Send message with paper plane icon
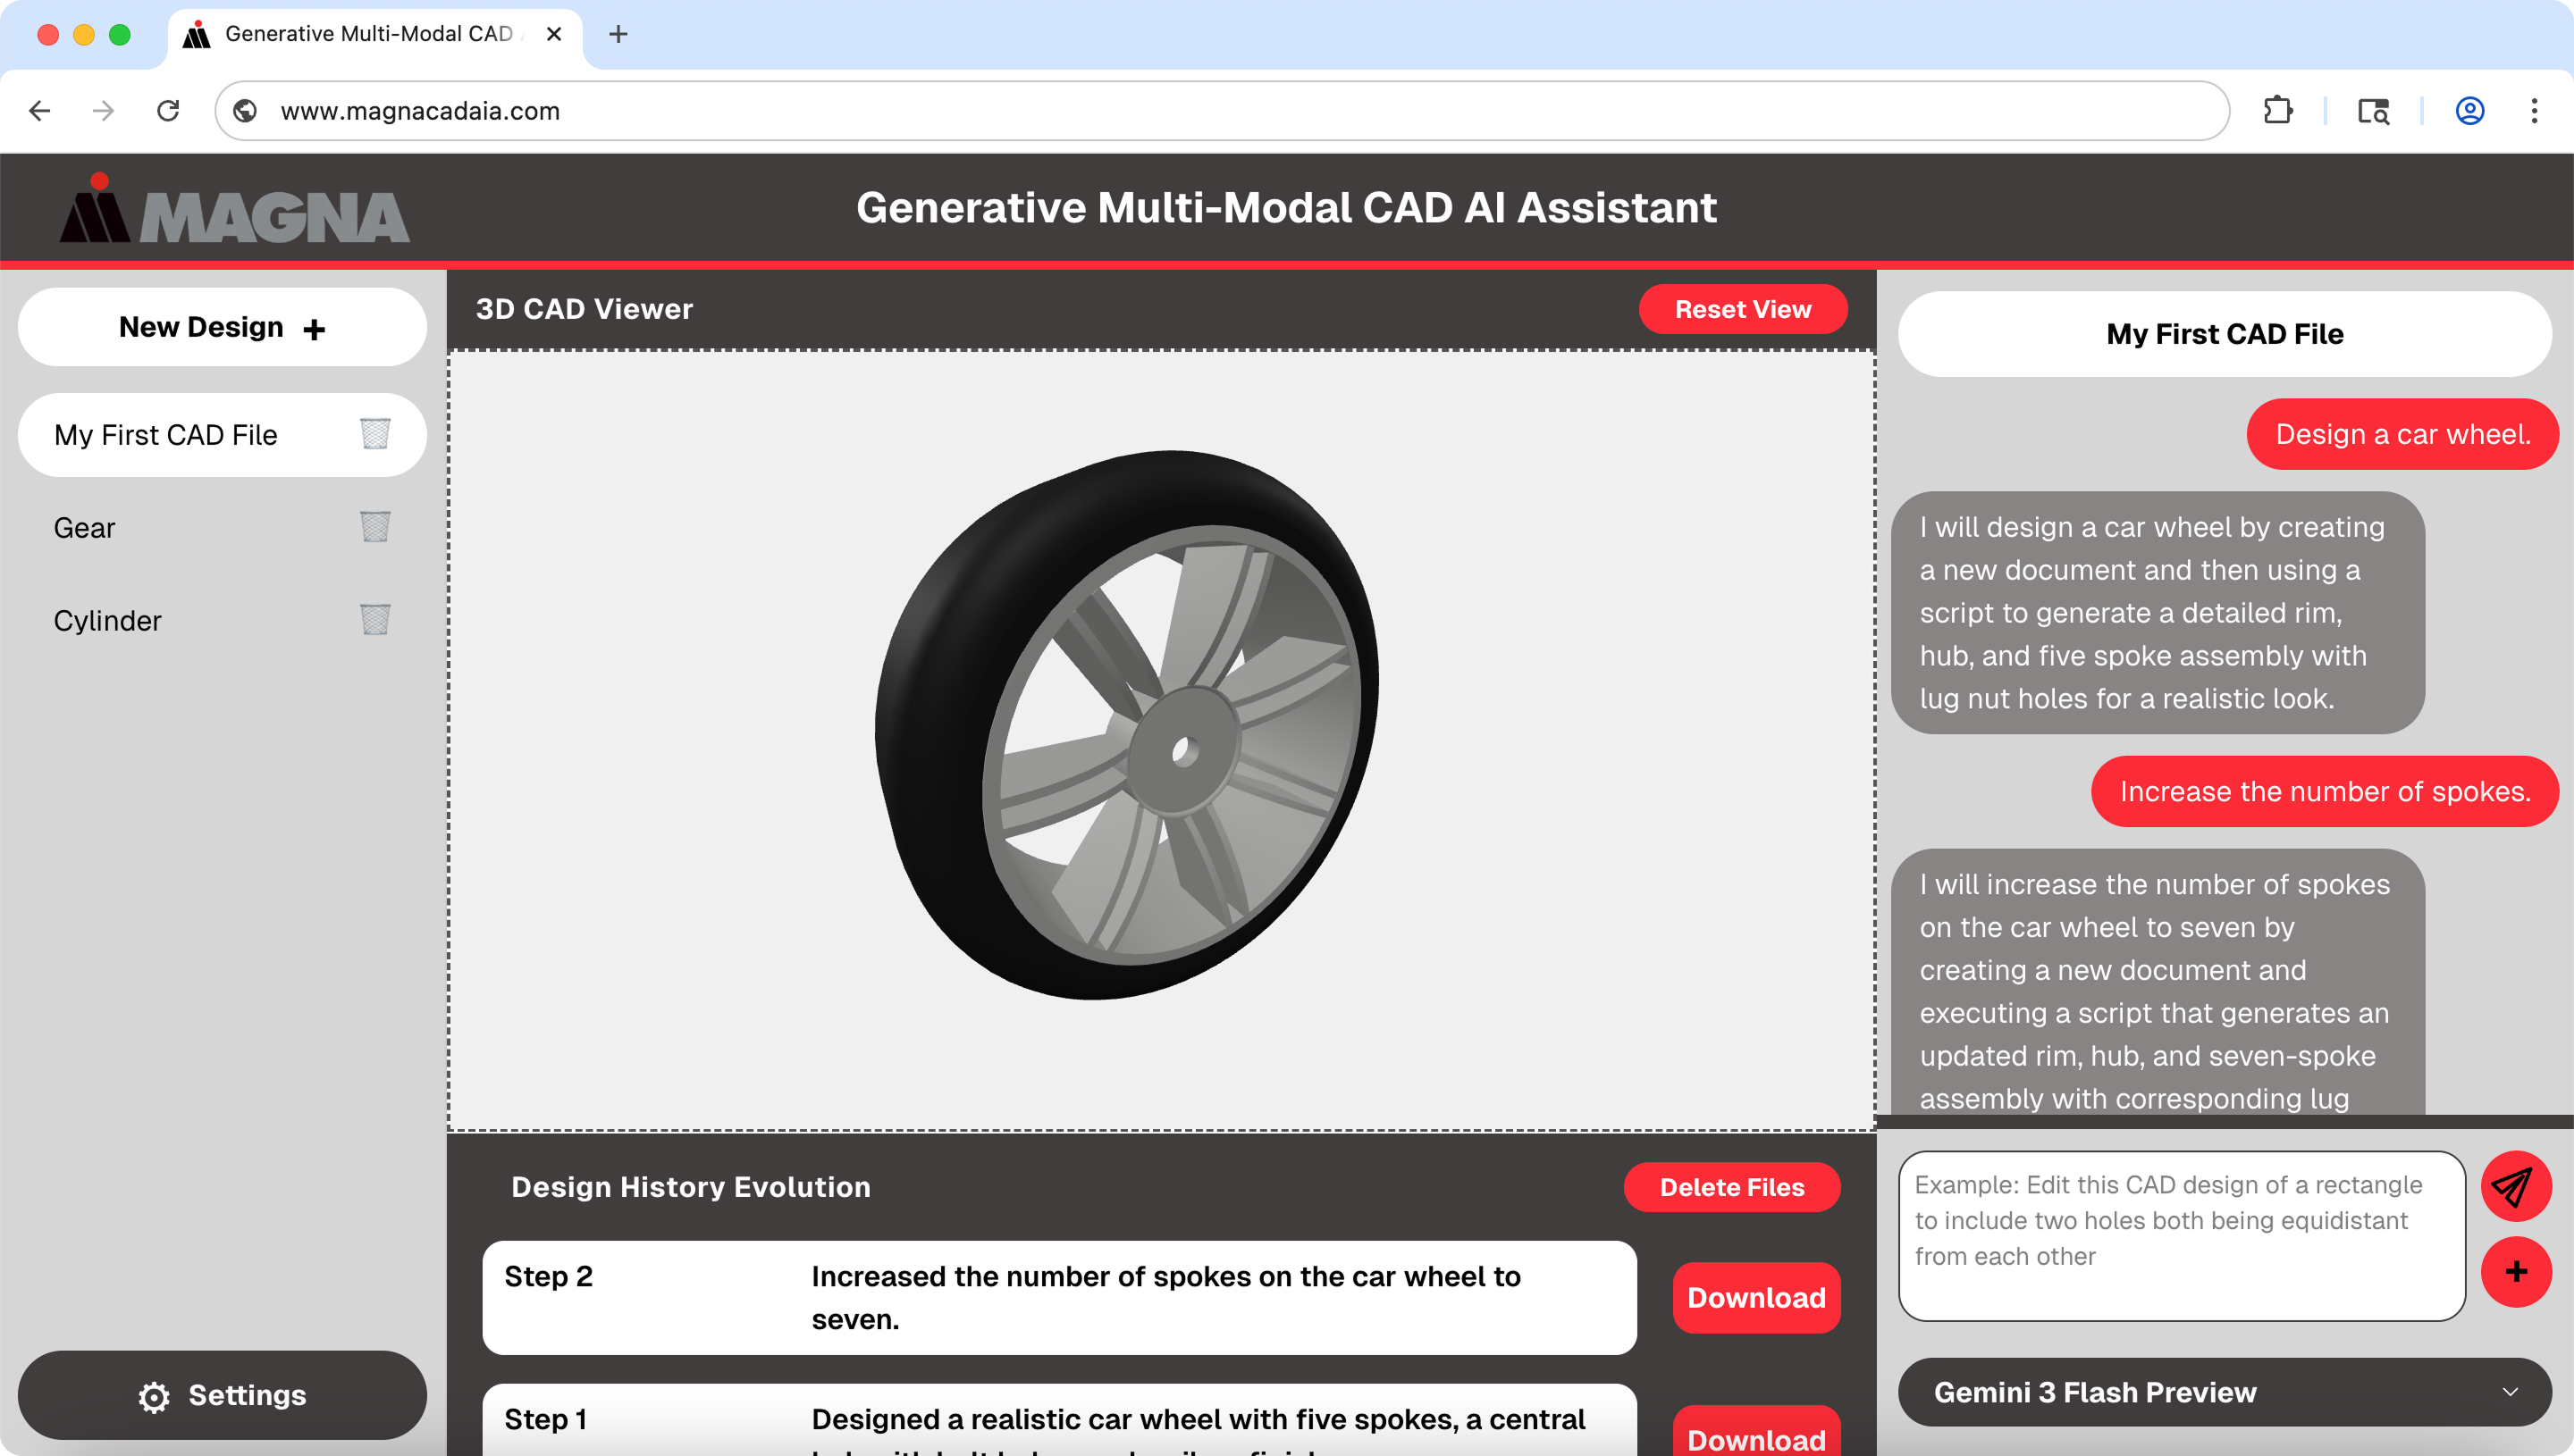2574x1456 pixels. [x=2514, y=1187]
